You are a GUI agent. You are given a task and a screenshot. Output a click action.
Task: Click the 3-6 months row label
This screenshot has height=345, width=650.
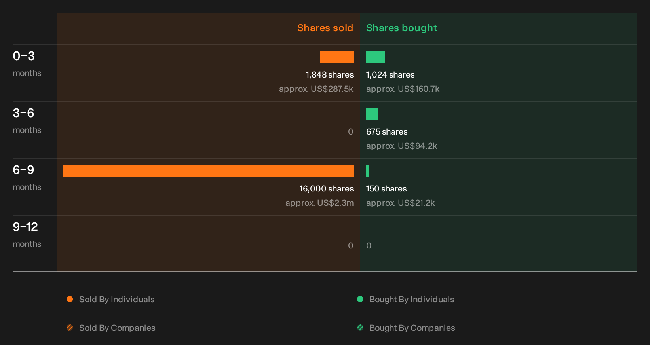[x=27, y=120]
